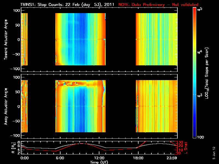Click the red L Shell axis label

(x=186, y=148)
